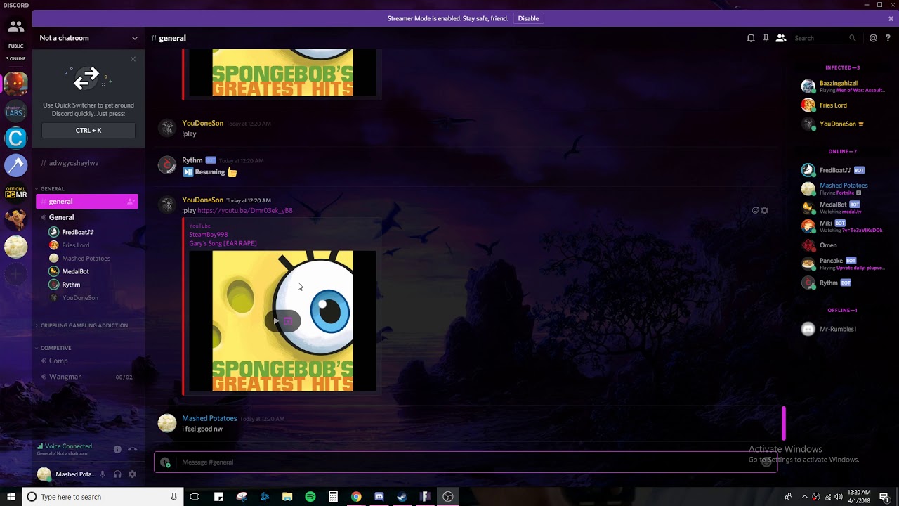Open recent mentions with the @ icon

(x=873, y=38)
